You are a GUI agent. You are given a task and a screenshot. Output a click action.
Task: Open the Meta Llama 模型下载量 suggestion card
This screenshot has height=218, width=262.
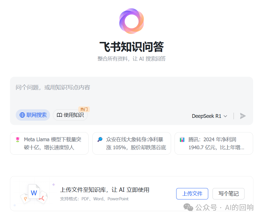pyautogui.click(x=49, y=143)
